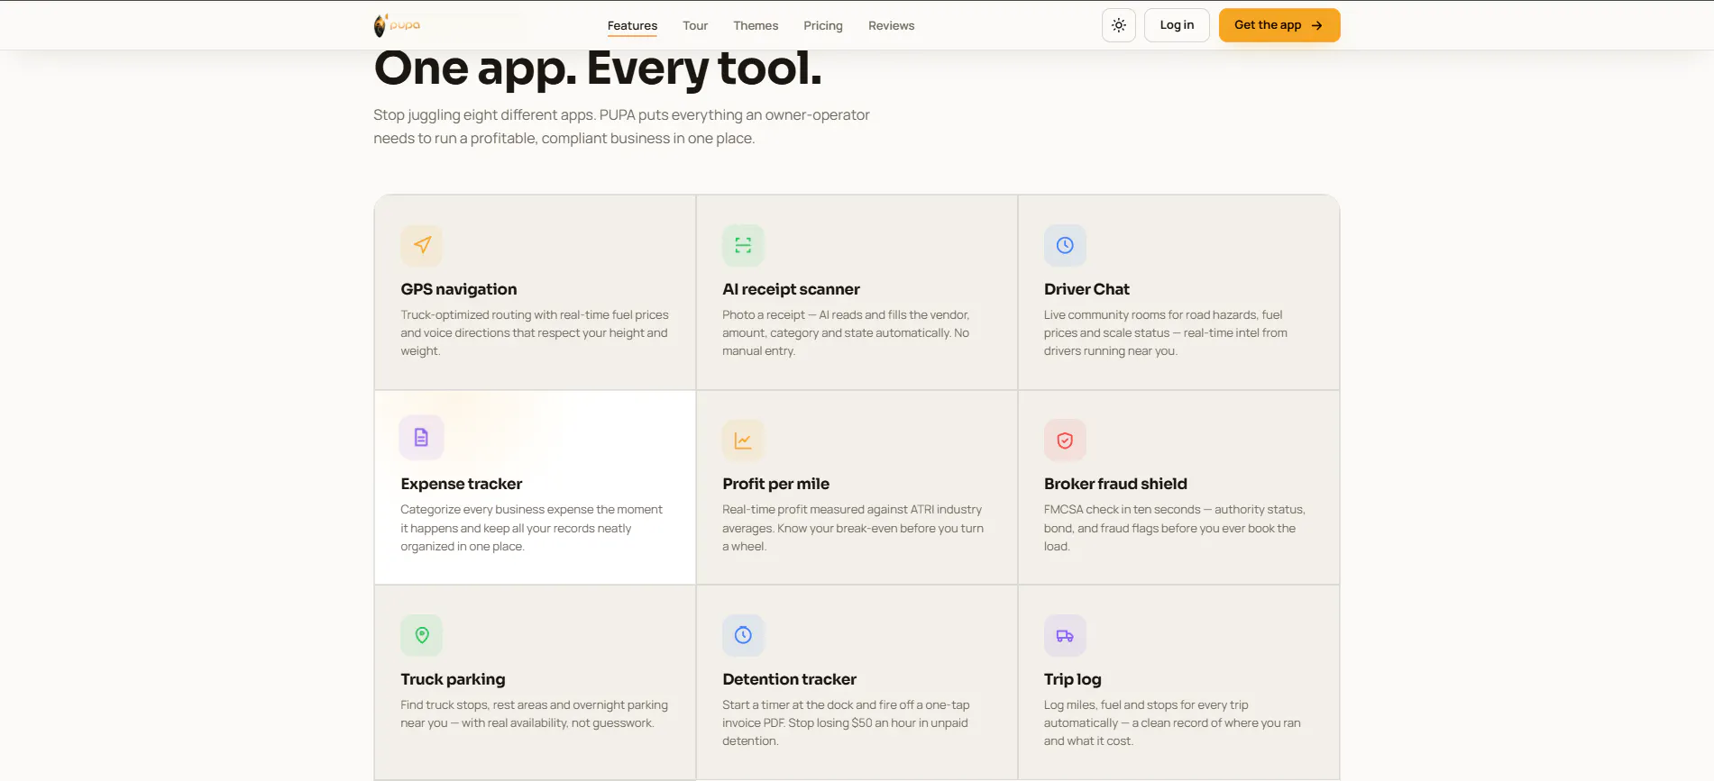Click the Detention tracker timer icon
Viewport: 1714px width, 781px height.
pyautogui.click(x=743, y=635)
